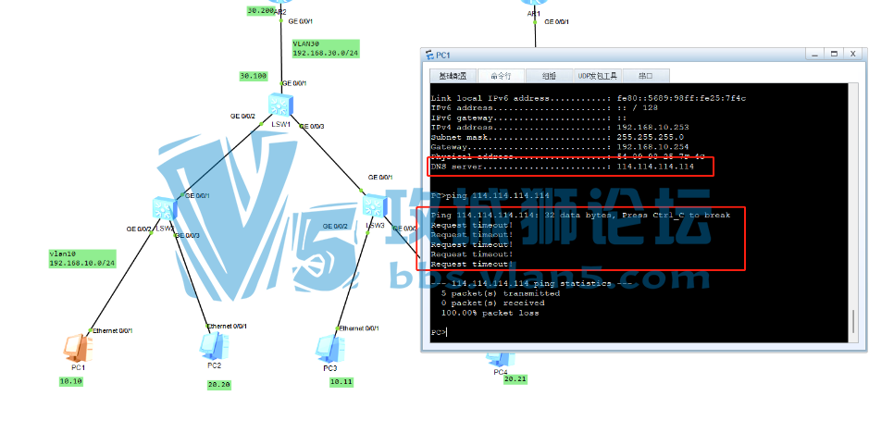
Task: Click the GE 0/0/2 port label of LSW1
Action: 242,117
